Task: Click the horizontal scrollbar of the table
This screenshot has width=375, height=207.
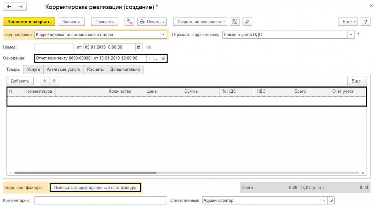Action: coord(85,173)
